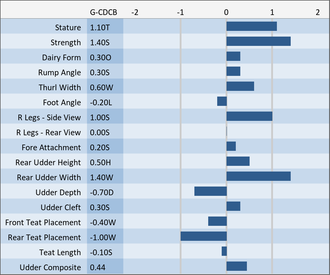Select the Rear Teat Placement bar
Screen dimensions: 330x275
[204, 236]
